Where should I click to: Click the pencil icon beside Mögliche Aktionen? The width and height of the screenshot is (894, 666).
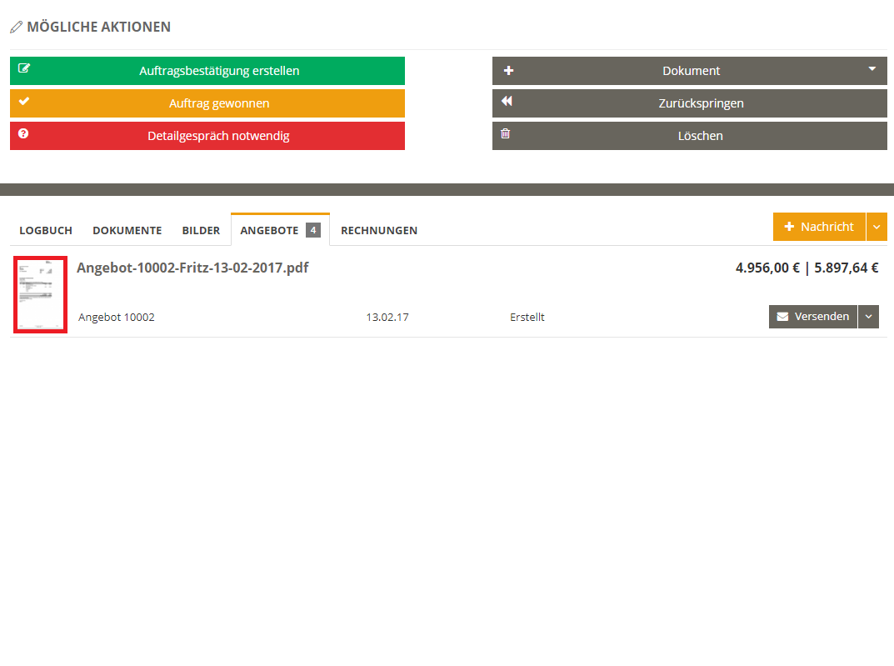(17, 27)
